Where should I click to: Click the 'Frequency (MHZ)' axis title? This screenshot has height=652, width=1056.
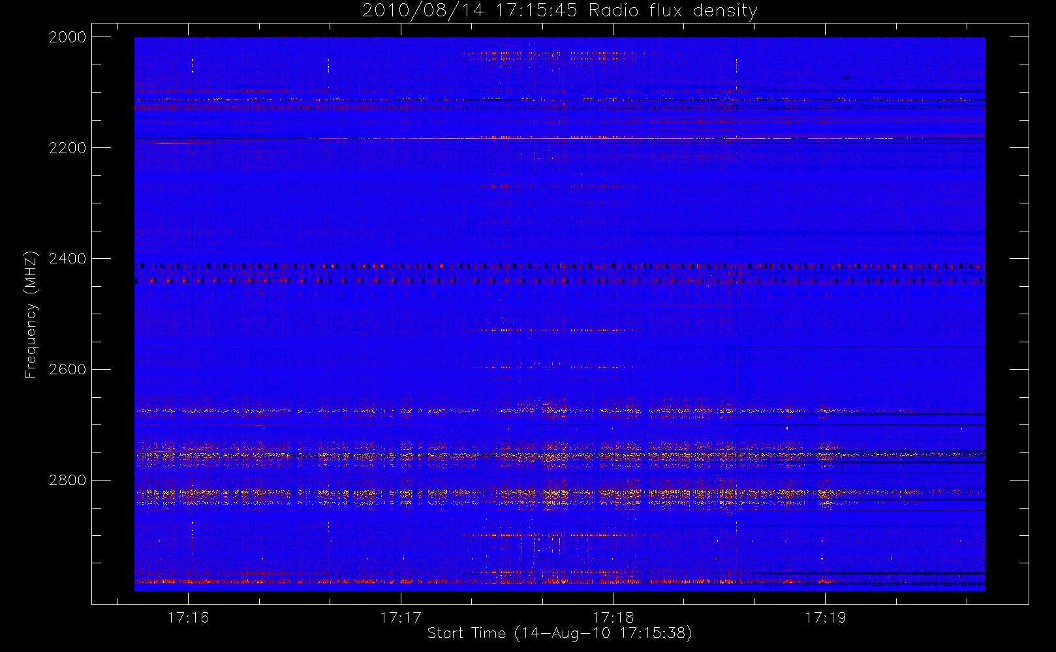[31, 314]
